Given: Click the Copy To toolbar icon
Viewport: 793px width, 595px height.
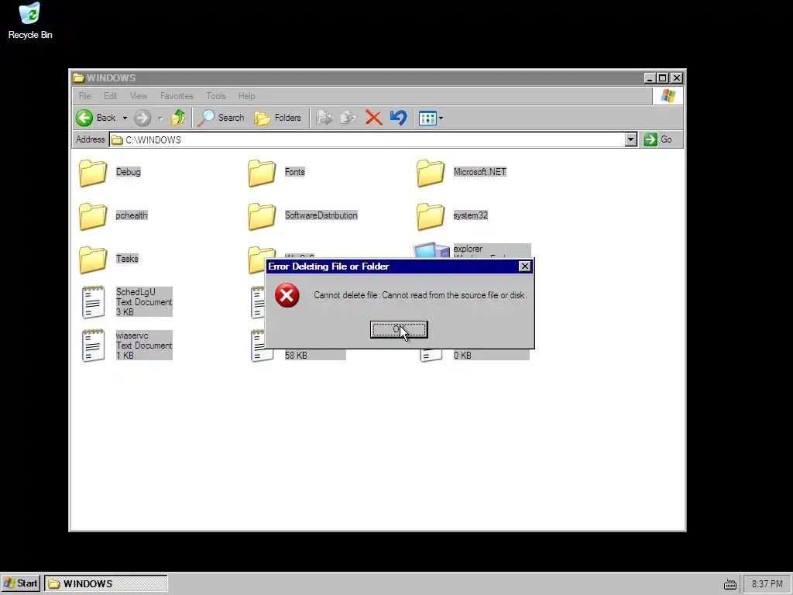Looking at the screenshot, I should (348, 118).
